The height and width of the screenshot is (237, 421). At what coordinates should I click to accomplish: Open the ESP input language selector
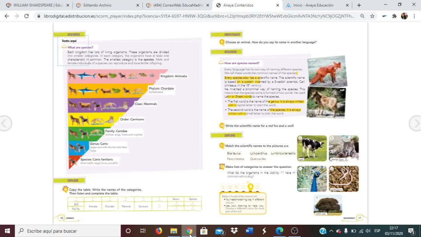(377, 231)
